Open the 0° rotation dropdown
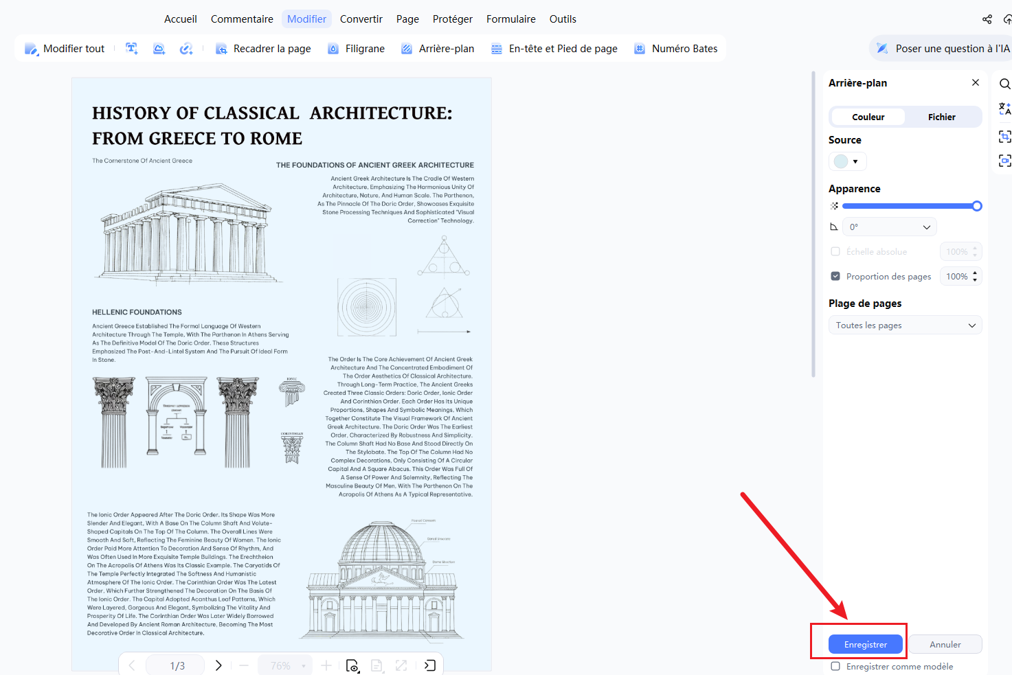1012x675 pixels. click(x=890, y=227)
